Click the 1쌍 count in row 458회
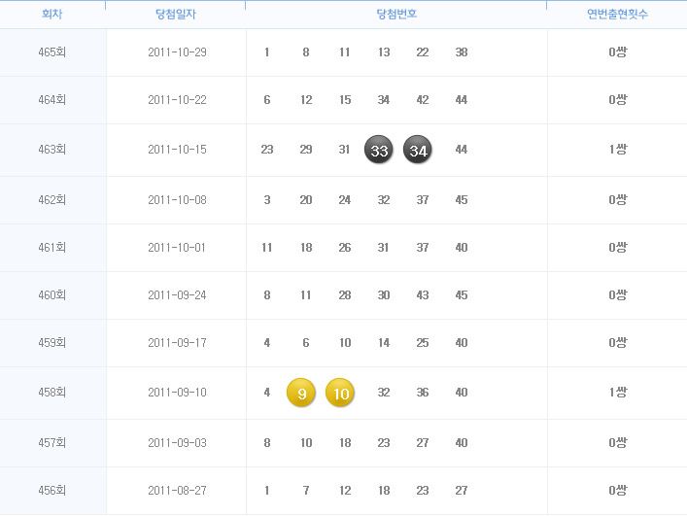This screenshot has height=516, width=687. click(618, 392)
